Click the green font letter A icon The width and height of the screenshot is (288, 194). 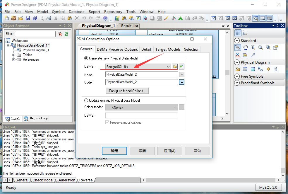coord(180,18)
